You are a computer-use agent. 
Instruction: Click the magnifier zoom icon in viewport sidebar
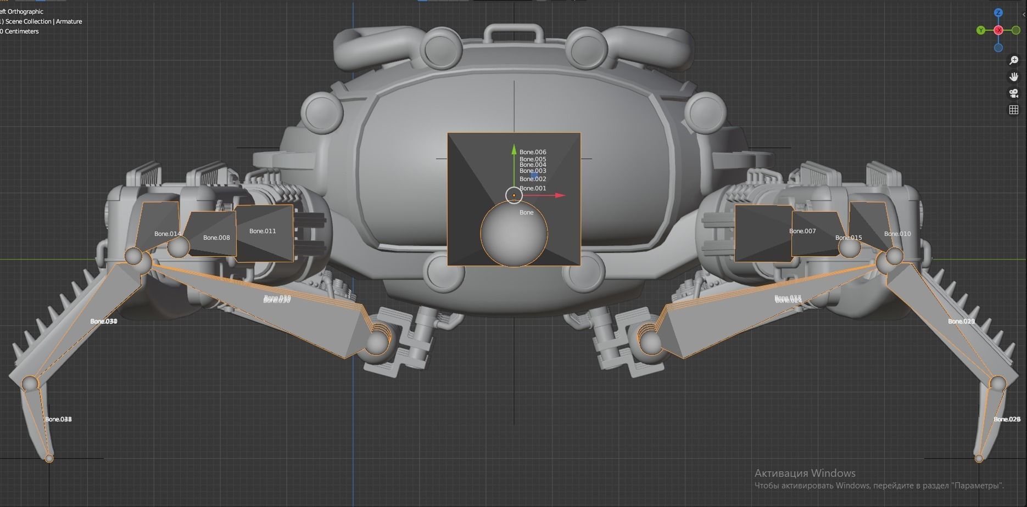pos(1014,61)
